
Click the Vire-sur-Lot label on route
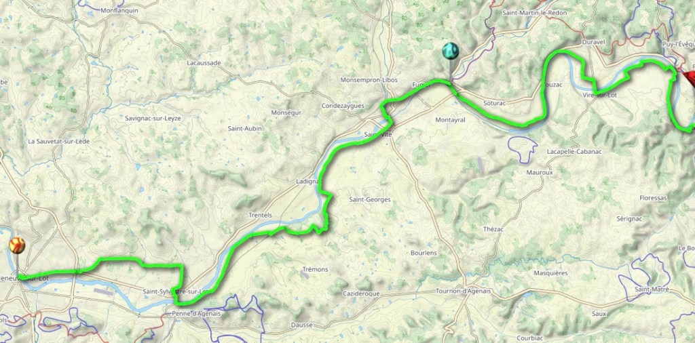coord(601,95)
